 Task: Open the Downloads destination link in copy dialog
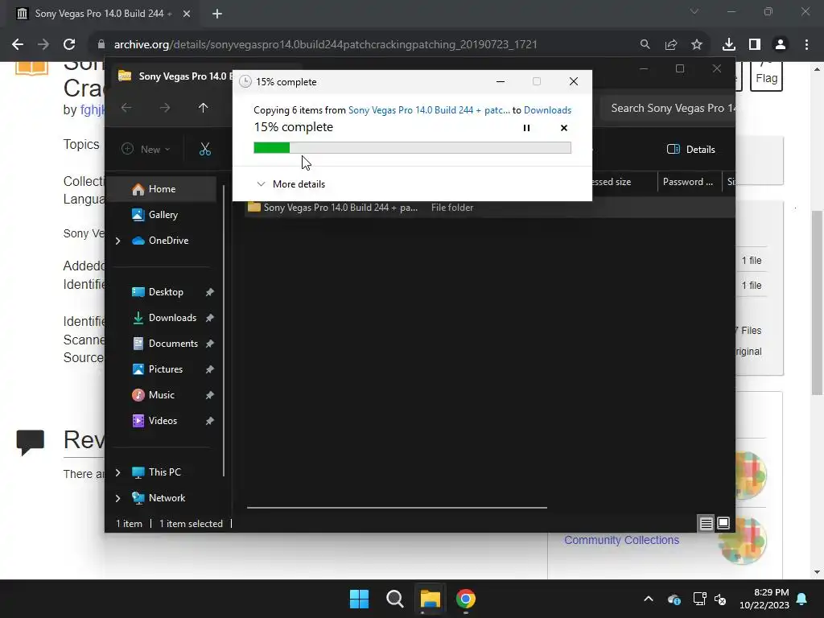547,109
